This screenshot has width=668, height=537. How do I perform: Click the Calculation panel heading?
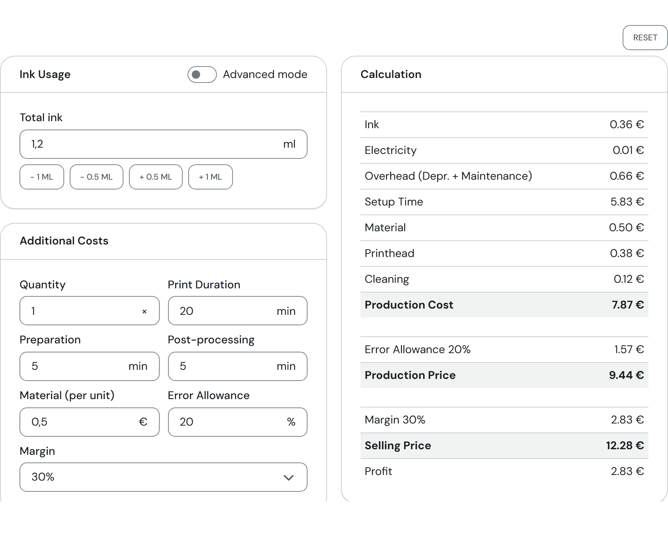391,74
